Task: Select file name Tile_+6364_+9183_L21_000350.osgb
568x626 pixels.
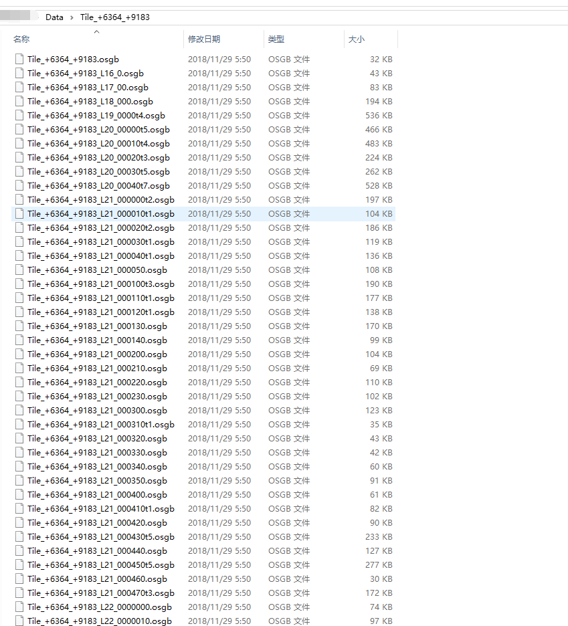Action: 97,481
